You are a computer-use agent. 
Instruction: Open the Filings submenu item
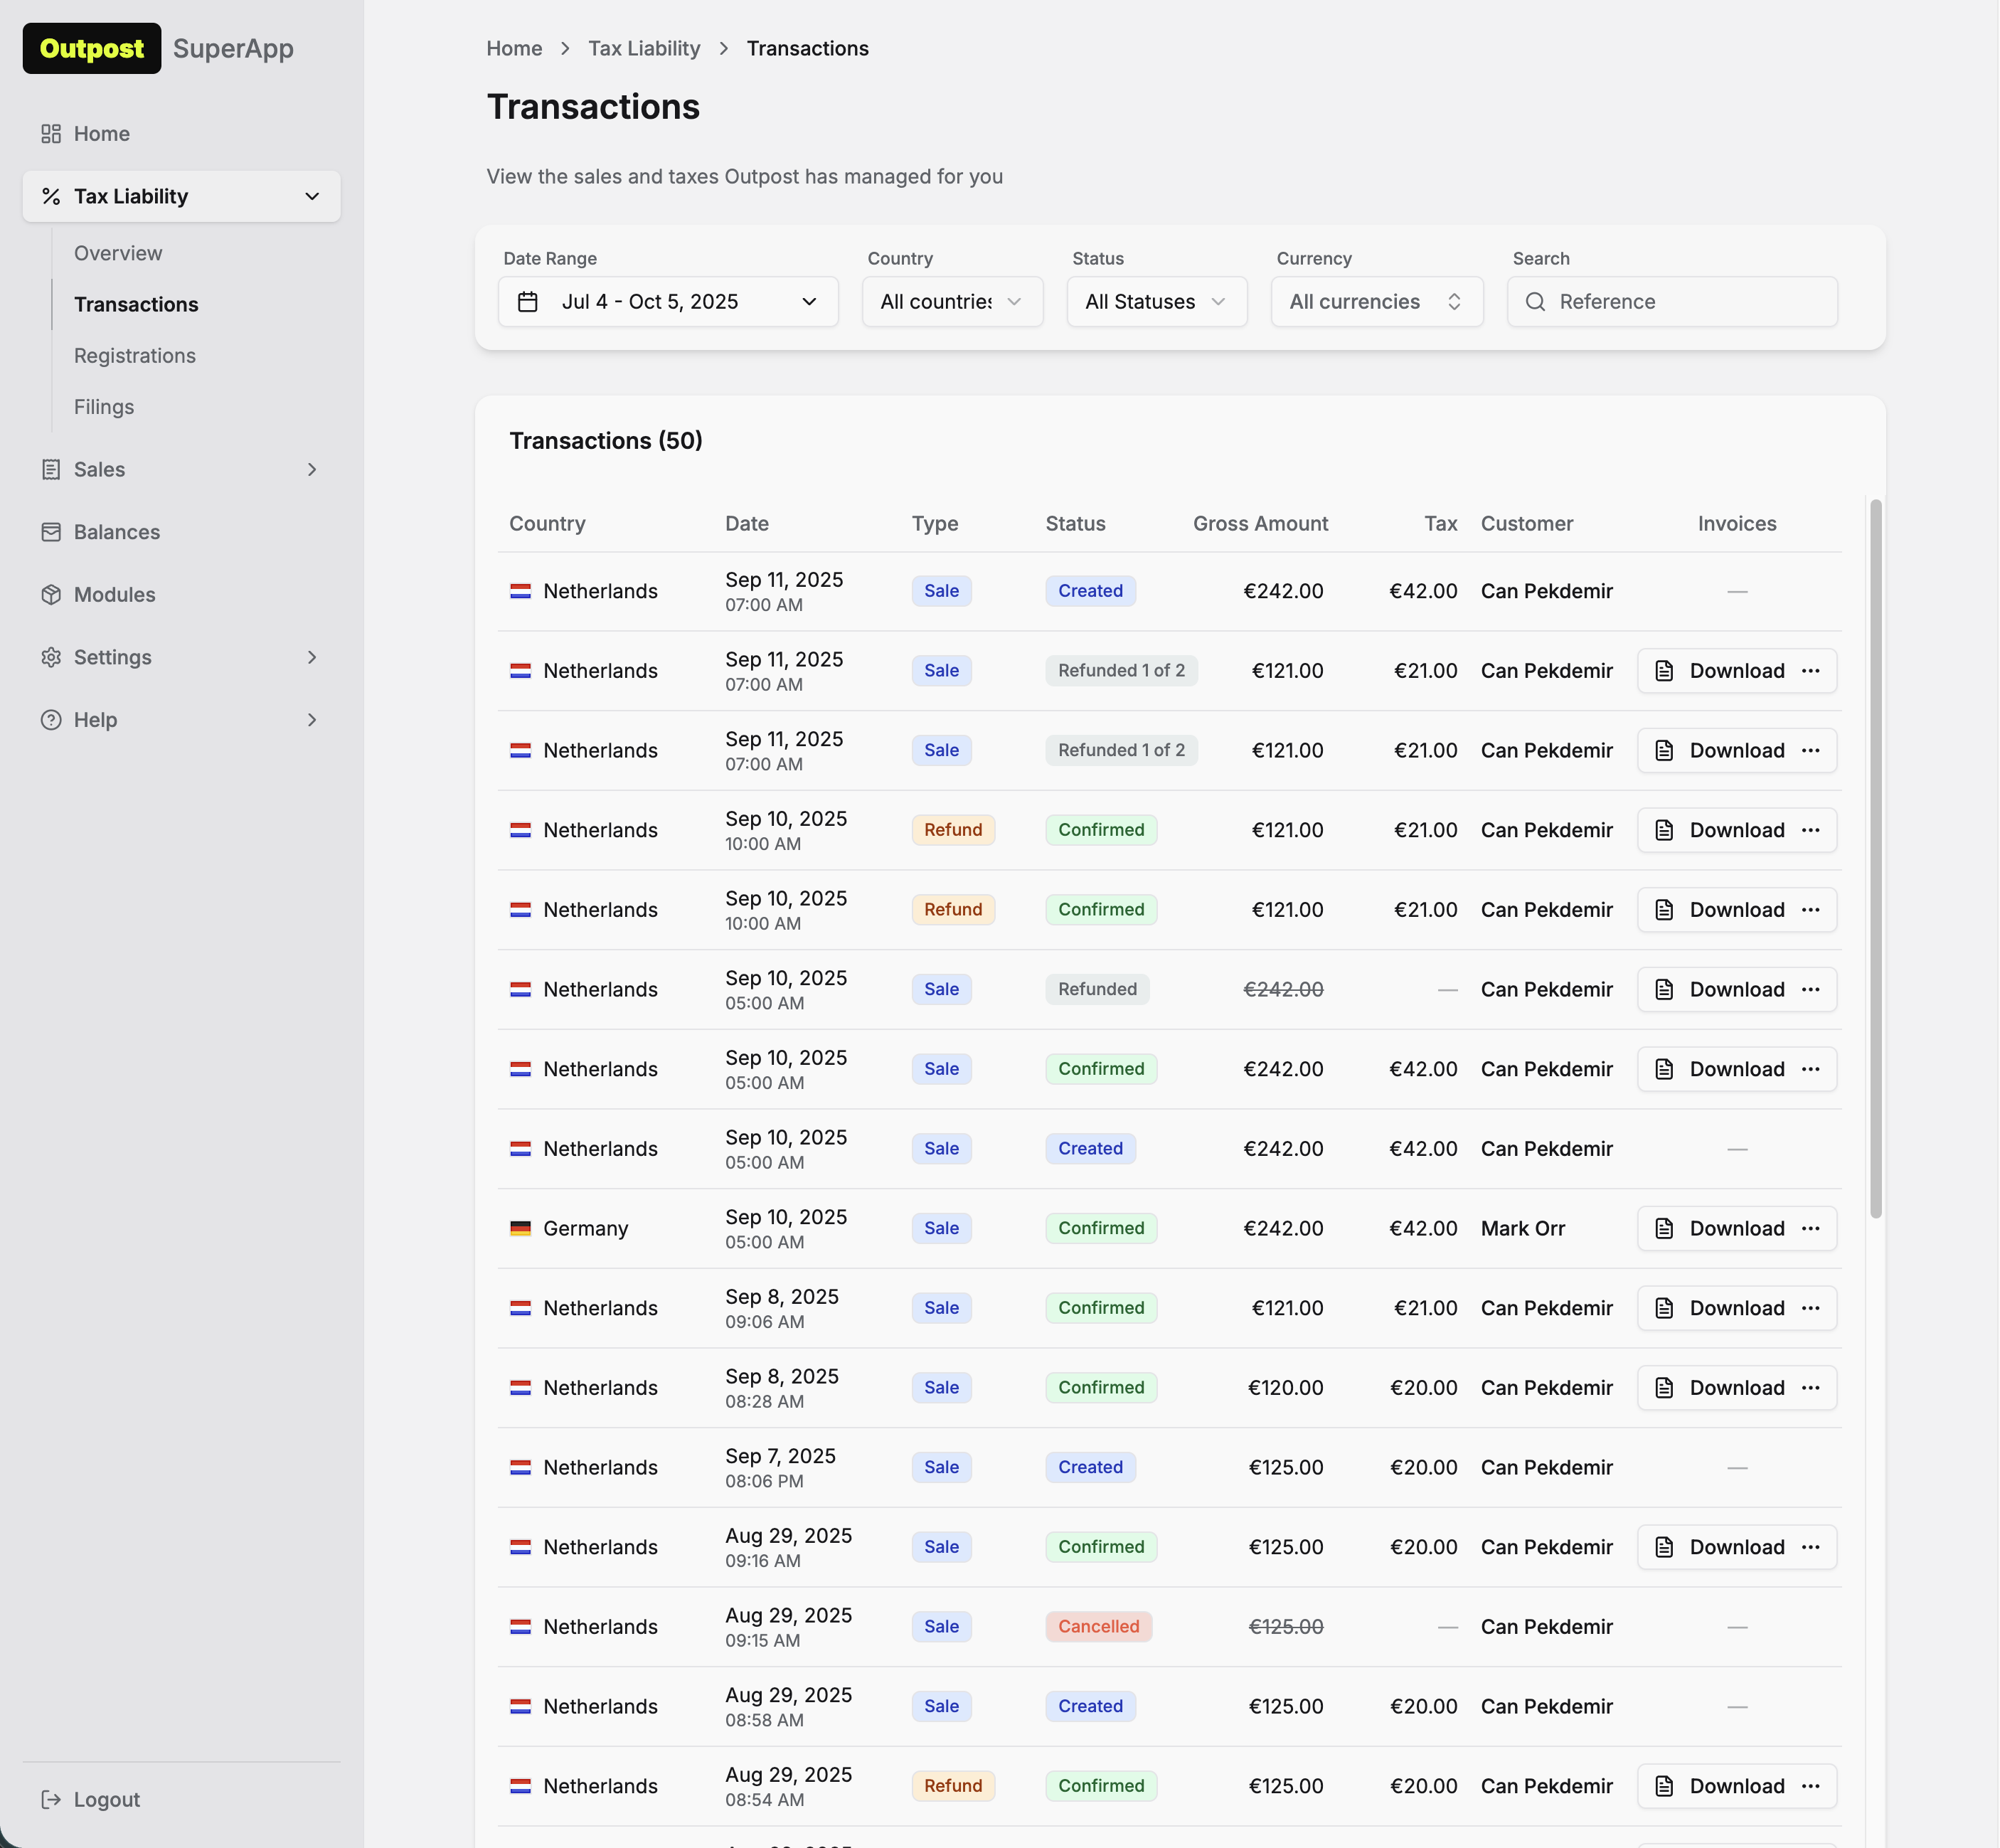coord(104,407)
